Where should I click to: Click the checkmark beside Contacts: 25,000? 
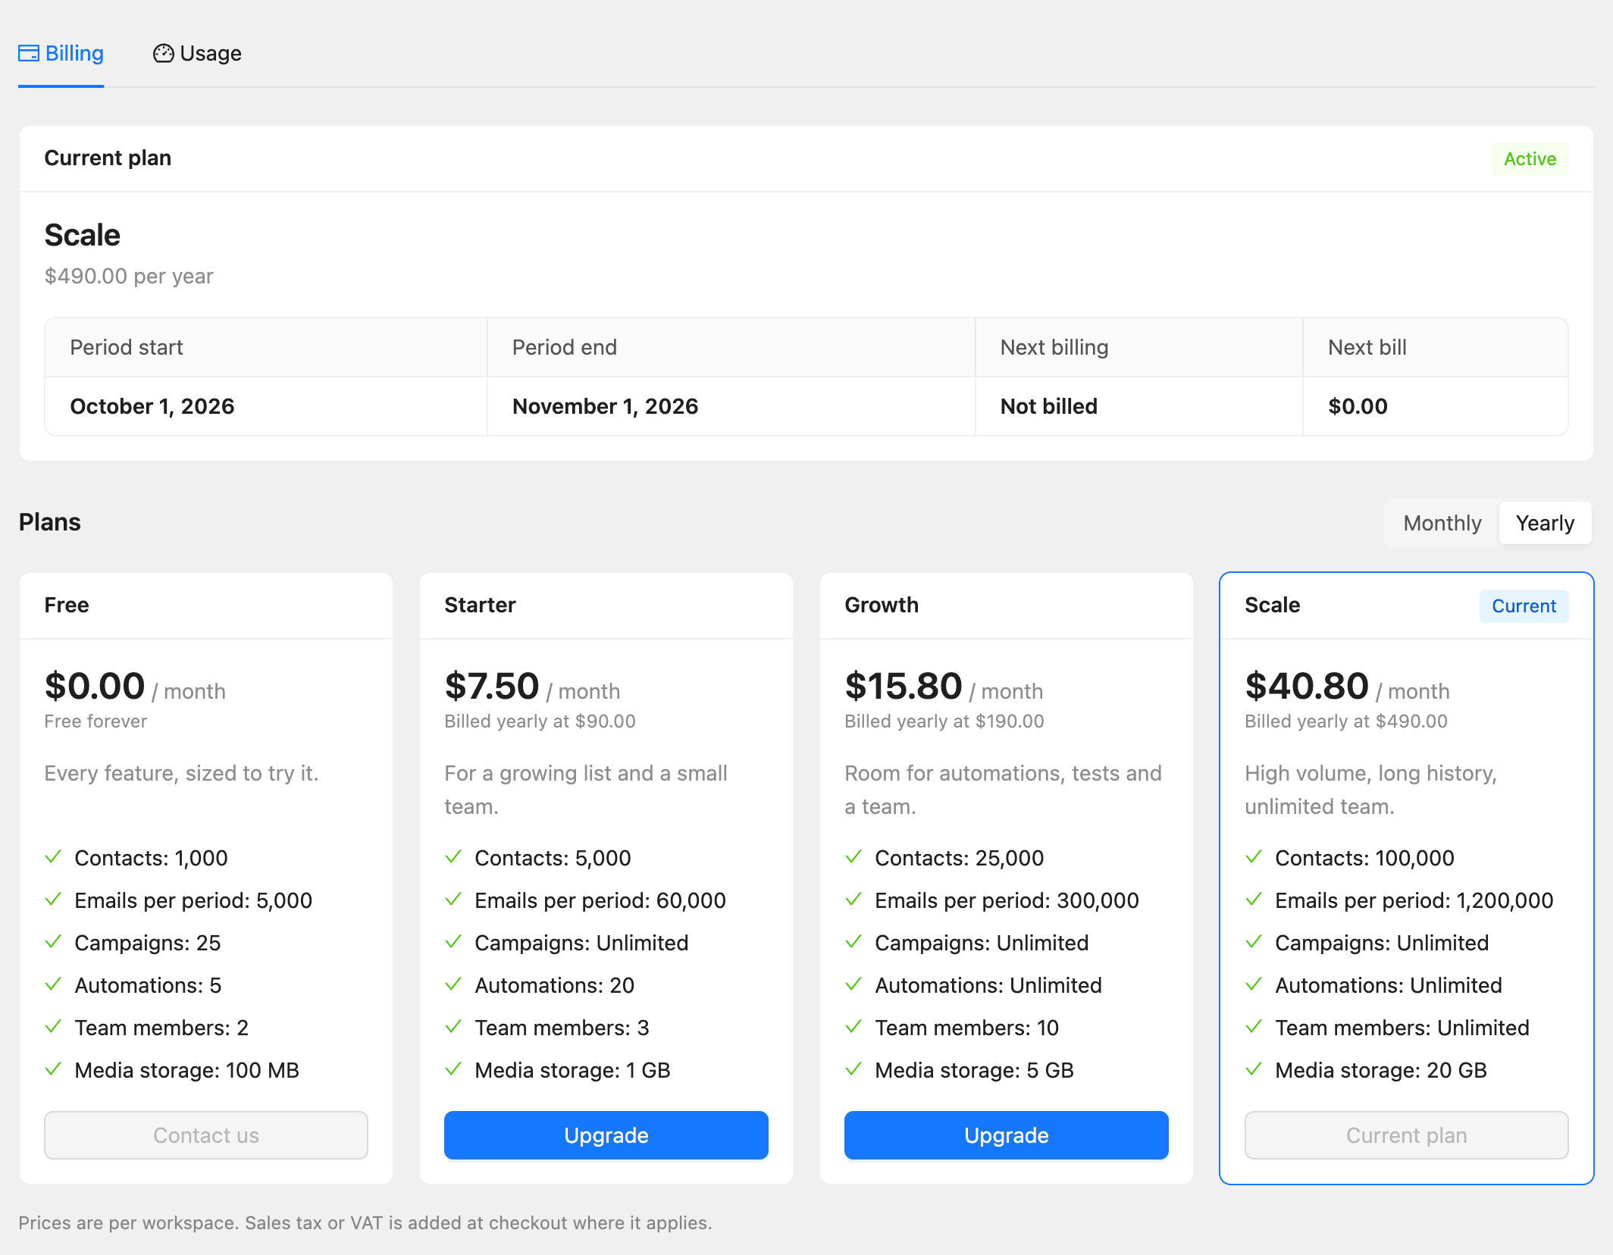point(853,857)
